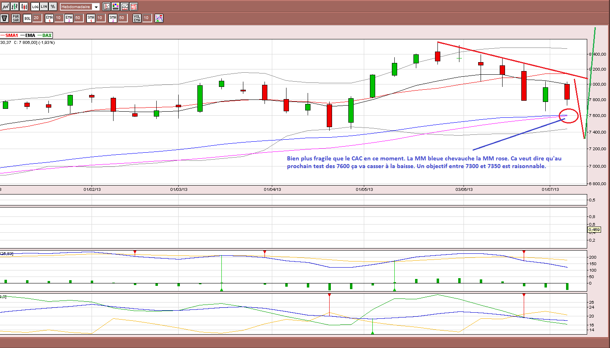Click the signals crossover icon in toolbar

[x=159, y=18]
